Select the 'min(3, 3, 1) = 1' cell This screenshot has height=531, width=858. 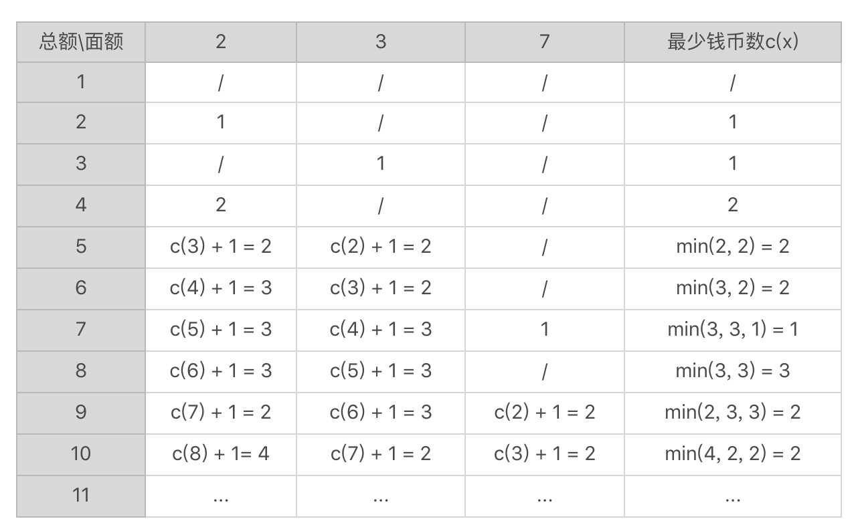[x=732, y=329]
